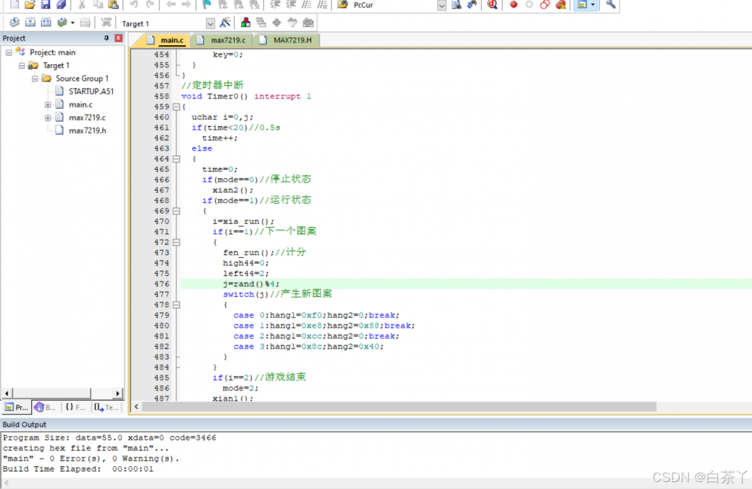Open the Target 1 dropdown list
The width and height of the screenshot is (752, 489).
(x=210, y=24)
